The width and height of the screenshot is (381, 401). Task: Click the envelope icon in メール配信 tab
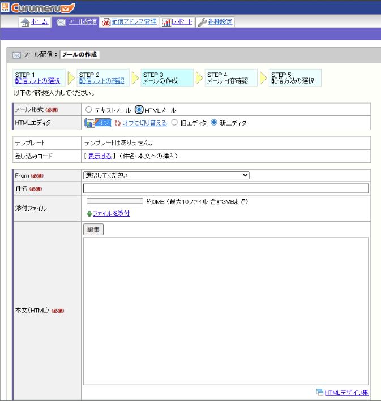61,23
